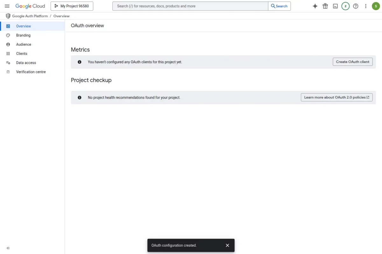The height and width of the screenshot is (254, 382).
Task: Focus the resources search input field
Action: (x=190, y=6)
